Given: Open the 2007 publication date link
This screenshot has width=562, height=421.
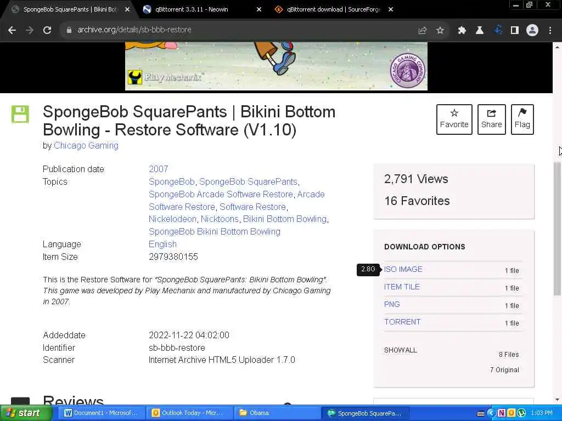Looking at the screenshot, I should (158, 169).
